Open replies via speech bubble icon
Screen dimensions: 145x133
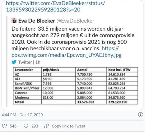point(26,126)
